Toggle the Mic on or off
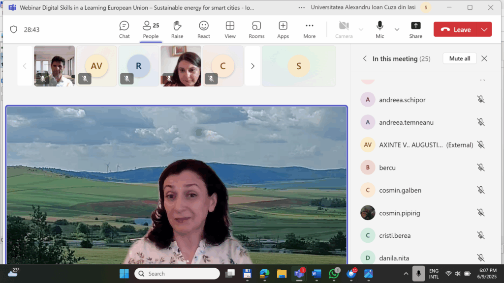This screenshot has height=283, width=504. (x=379, y=29)
